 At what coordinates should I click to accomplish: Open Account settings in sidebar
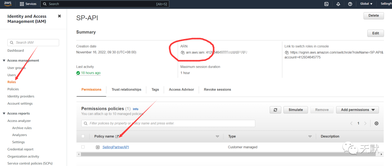click(x=20, y=104)
